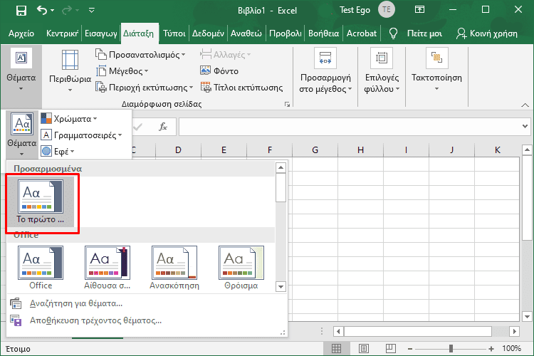Click the horizontal scrollbar left arrow
Image resolution: width=534 pixels, height=356 pixels.
tap(338, 331)
